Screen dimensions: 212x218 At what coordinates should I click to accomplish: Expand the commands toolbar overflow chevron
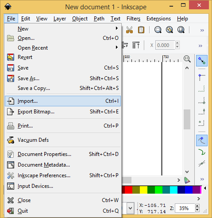(202, 30)
